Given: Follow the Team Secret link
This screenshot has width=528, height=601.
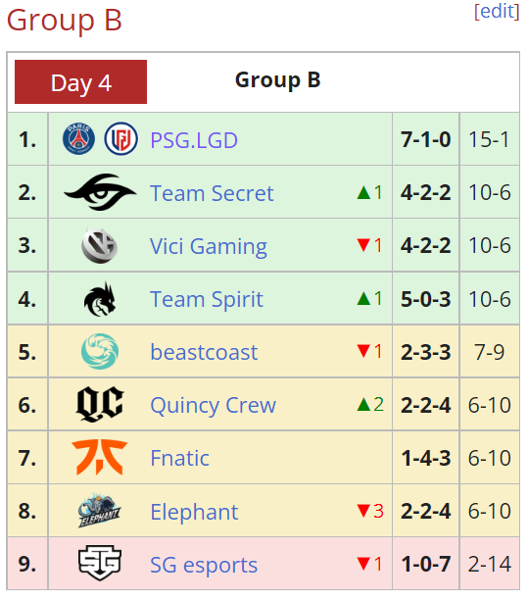Looking at the screenshot, I should (x=212, y=193).
